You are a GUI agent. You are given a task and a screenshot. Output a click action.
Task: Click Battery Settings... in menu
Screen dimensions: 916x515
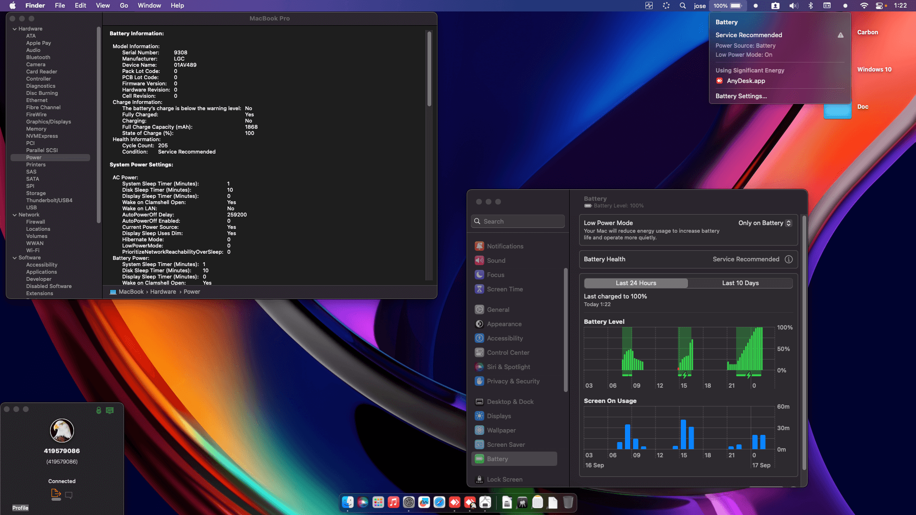pos(741,96)
